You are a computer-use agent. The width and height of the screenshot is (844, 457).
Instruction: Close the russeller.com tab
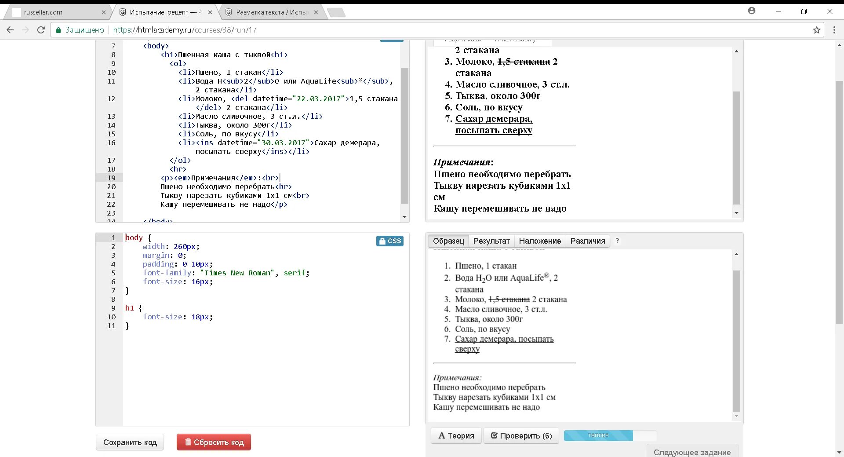(104, 12)
